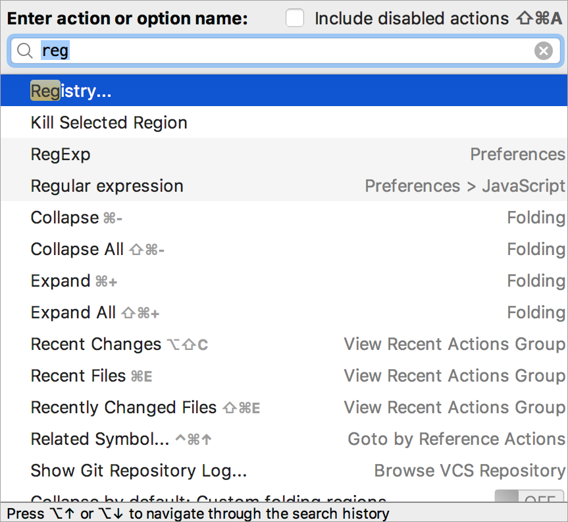Click the magnifying glass search icon
Screen dimensions: 568x522
coord(25,51)
